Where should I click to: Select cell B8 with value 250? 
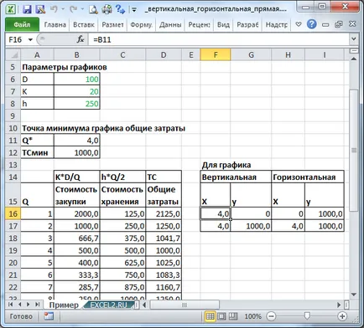(76, 104)
